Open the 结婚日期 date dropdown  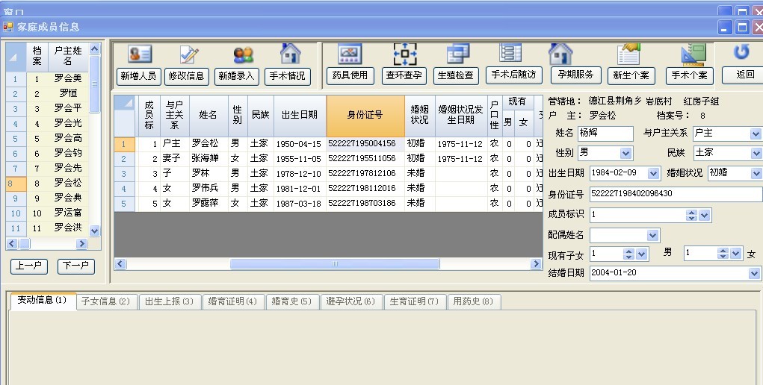[x=753, y=274]
